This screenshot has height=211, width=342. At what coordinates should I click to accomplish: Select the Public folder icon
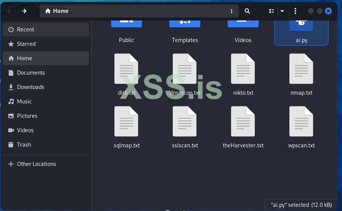coord(126,24)
